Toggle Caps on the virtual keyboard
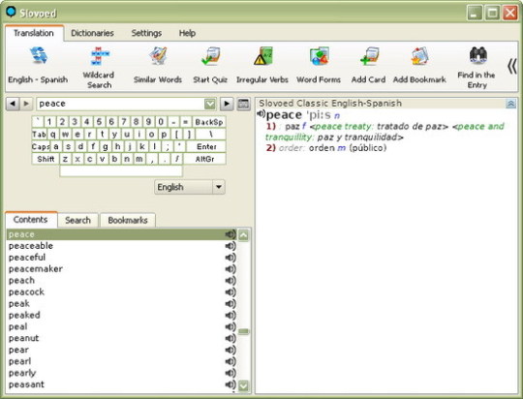Screen dimensions: 523x399 tap(41, 146)
